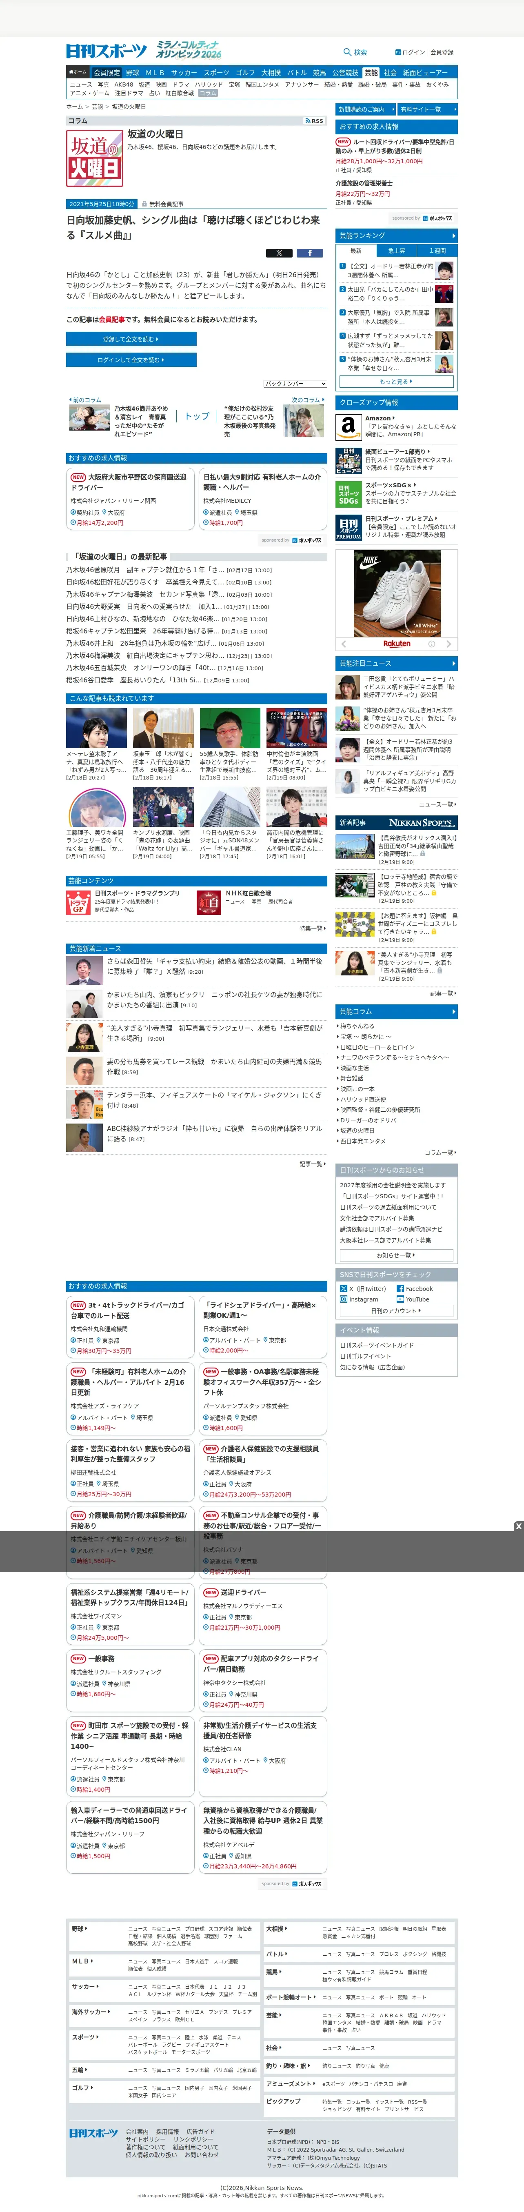Open the AKB48 sub-navigation link
The width and height of the screenshot is (524, 2212).
tap(124, 85)
